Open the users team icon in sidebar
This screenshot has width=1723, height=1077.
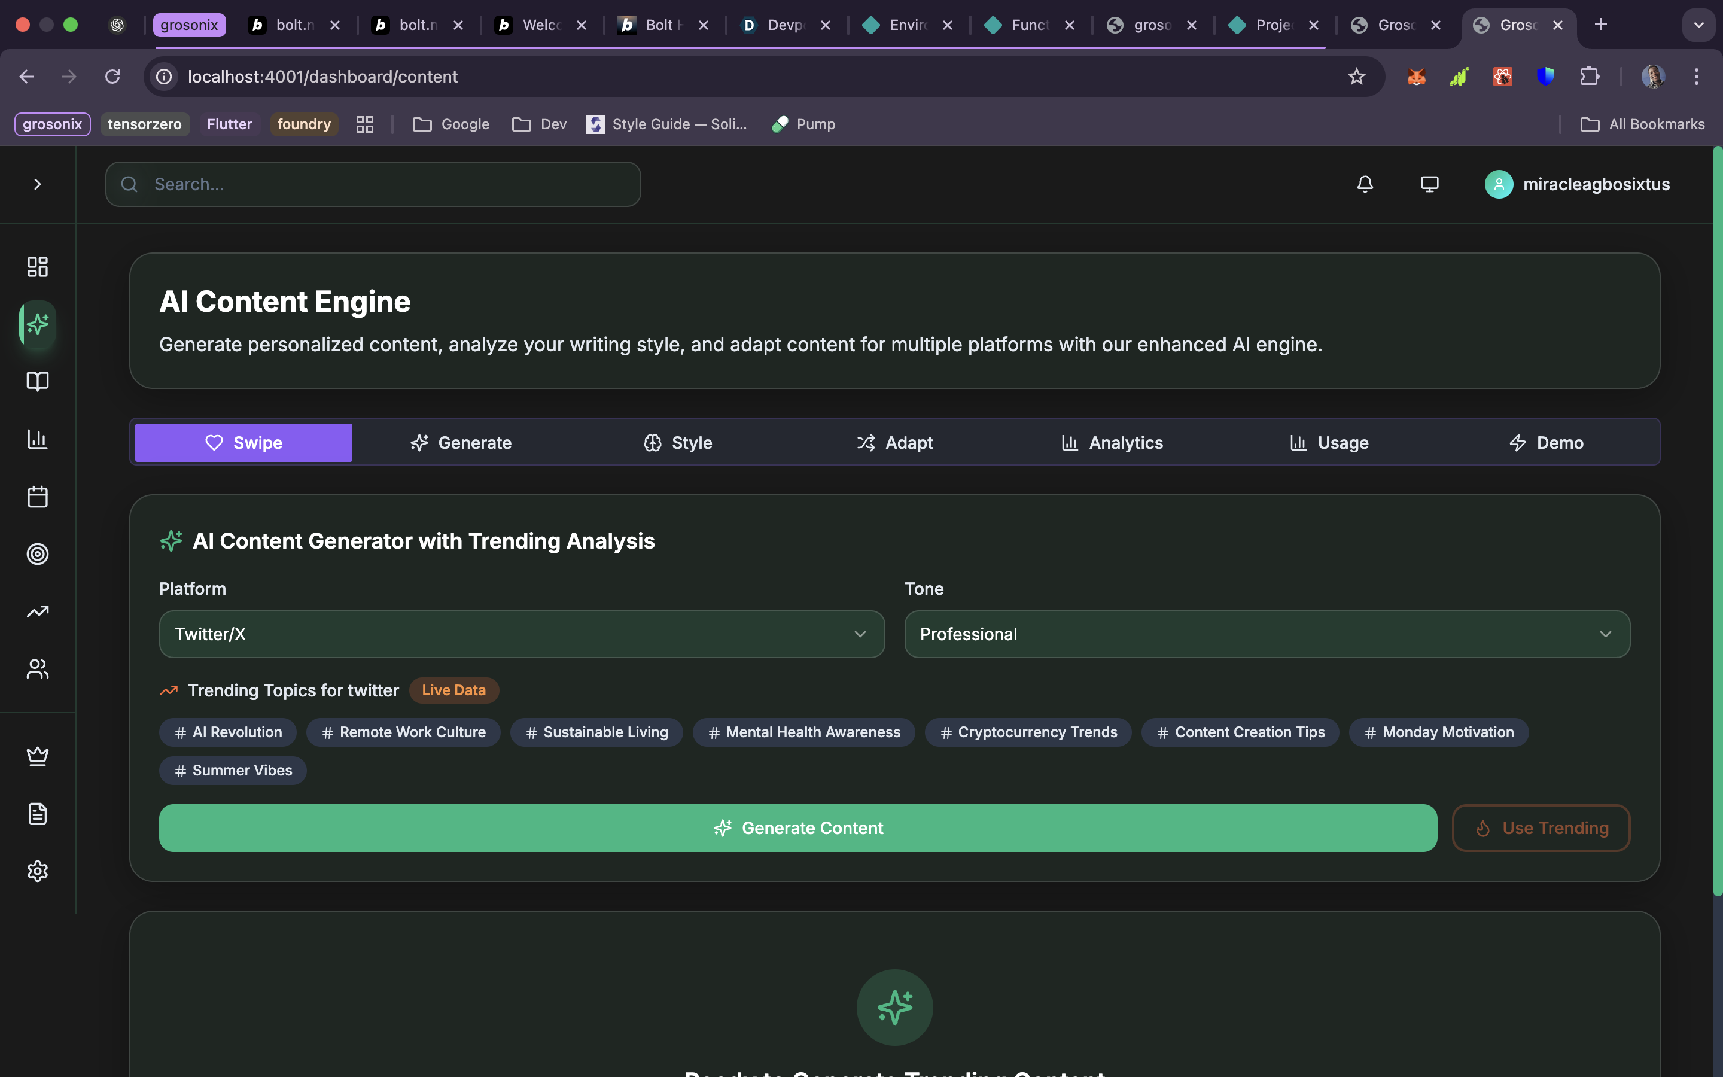coord(37,669)
